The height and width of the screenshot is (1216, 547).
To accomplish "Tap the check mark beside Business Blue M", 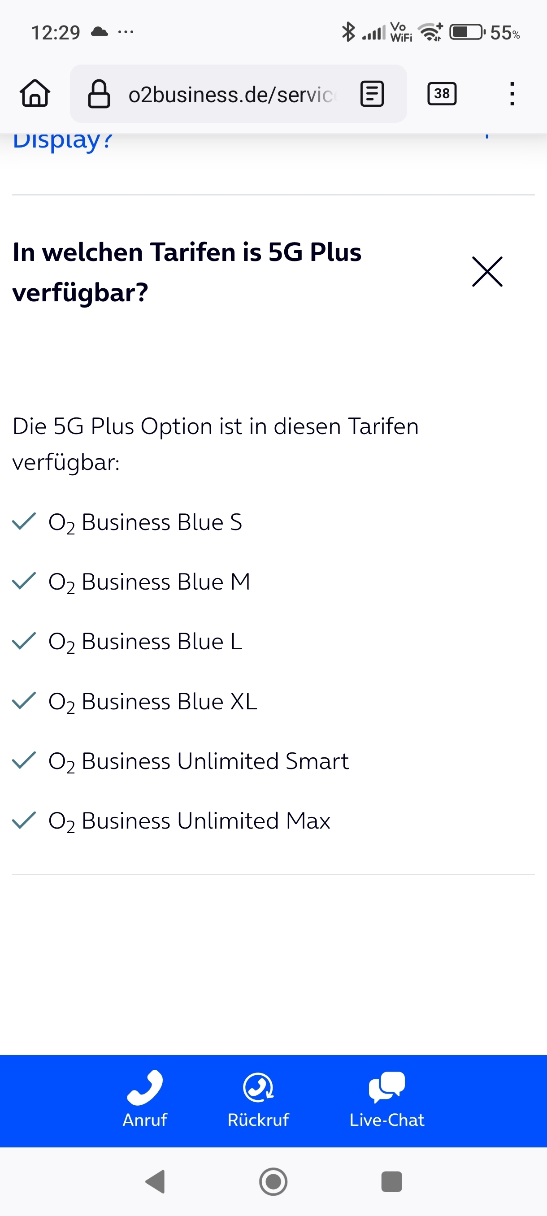I will 24,581.
